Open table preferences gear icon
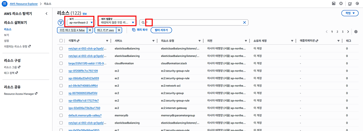The image size is (363, 131). (x=356, y=32)
